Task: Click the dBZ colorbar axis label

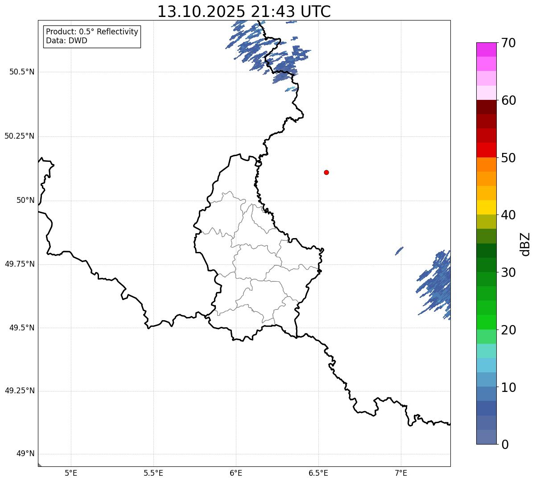Action: (525, 244)
